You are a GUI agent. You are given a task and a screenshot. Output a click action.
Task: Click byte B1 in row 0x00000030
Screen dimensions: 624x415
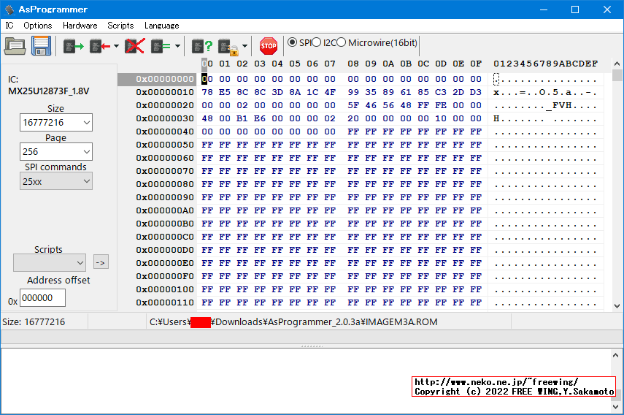[x=242, y=118]
